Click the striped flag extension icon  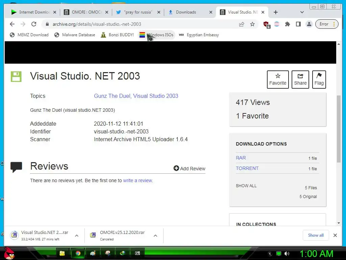pos(277,24)
